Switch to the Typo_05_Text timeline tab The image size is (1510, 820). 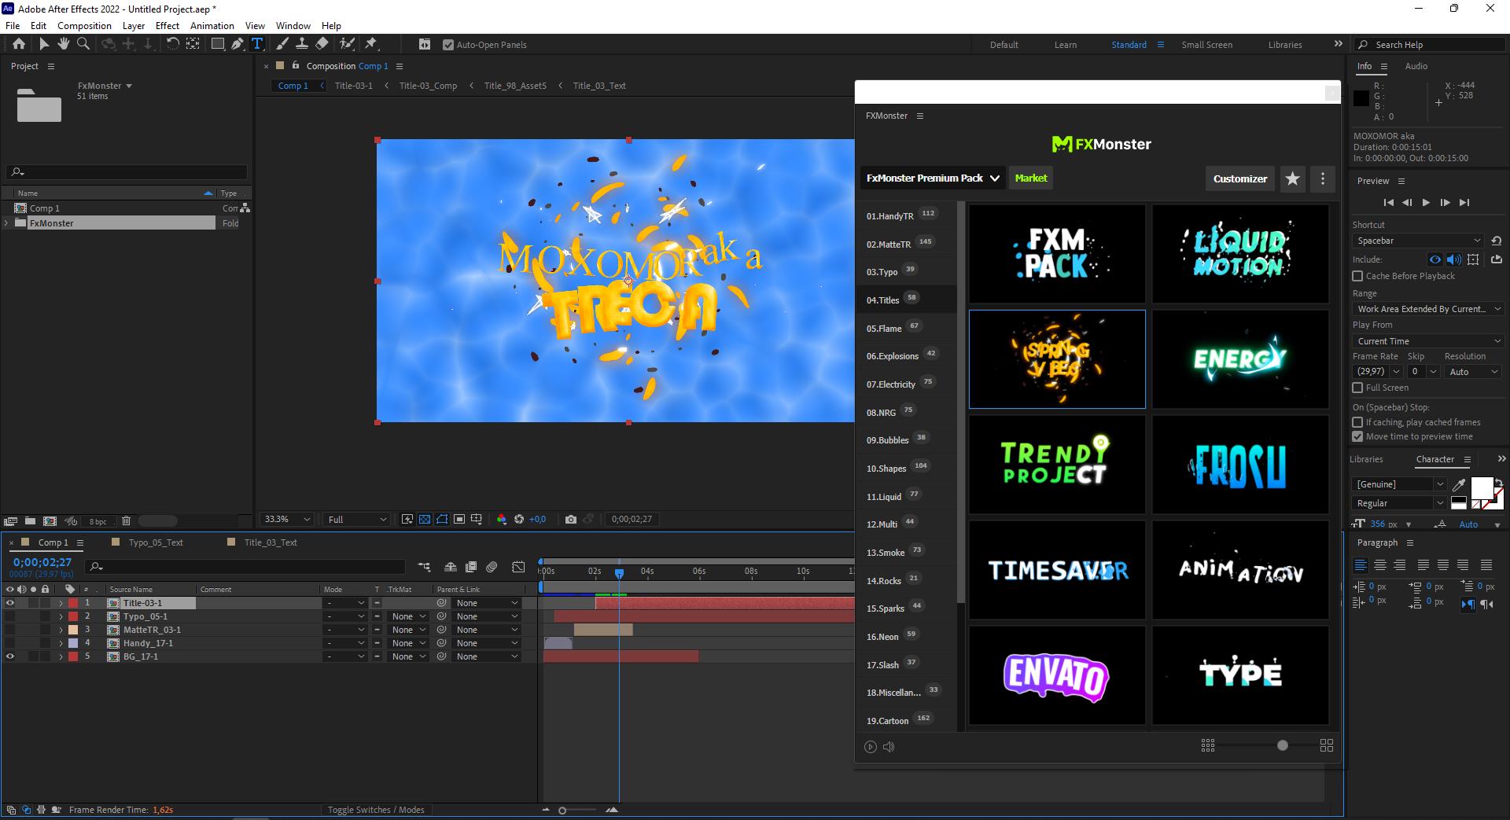(x=156, y=542)
